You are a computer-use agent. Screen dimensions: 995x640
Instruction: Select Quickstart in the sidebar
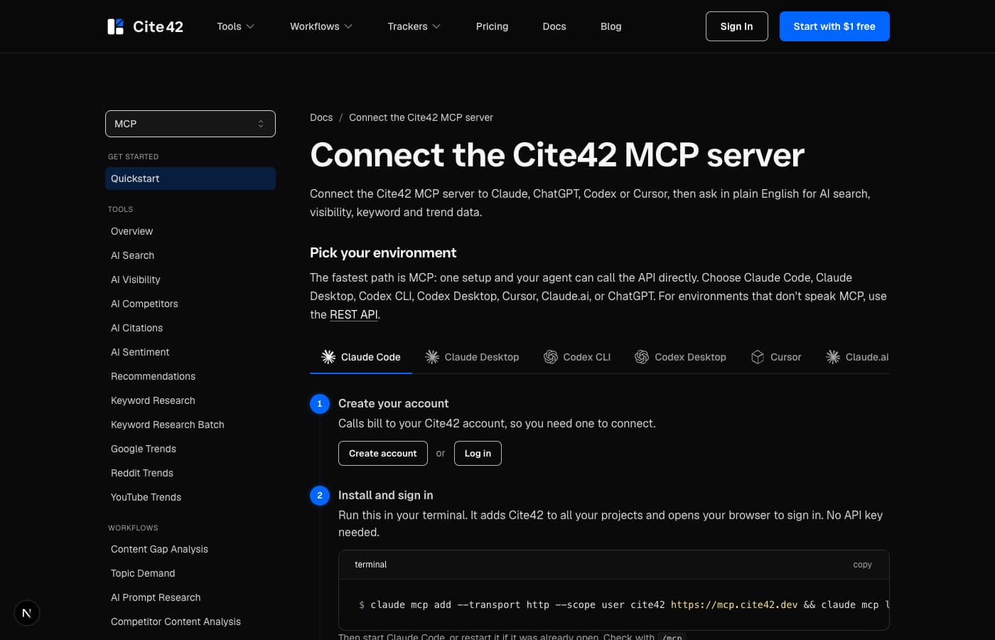(190, 178)
